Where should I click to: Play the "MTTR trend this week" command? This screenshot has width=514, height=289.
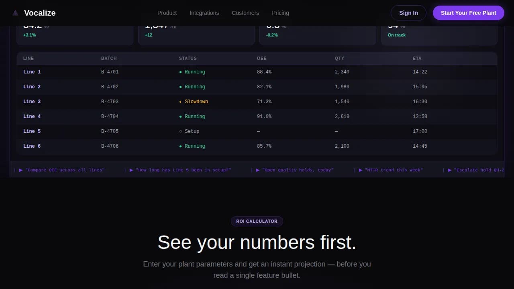[361, 170]
